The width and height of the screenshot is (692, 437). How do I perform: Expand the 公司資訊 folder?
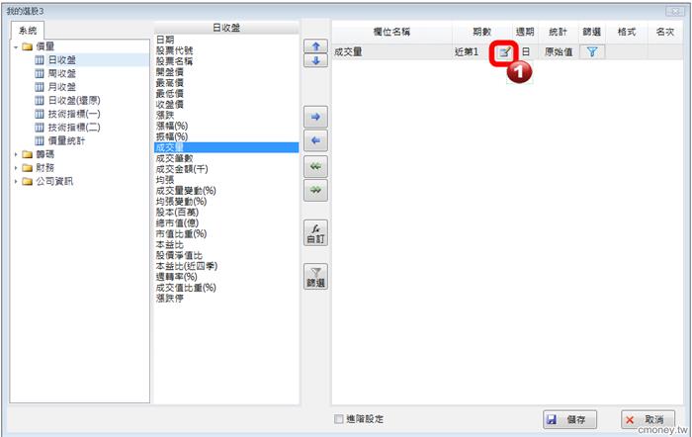(16, 181)
